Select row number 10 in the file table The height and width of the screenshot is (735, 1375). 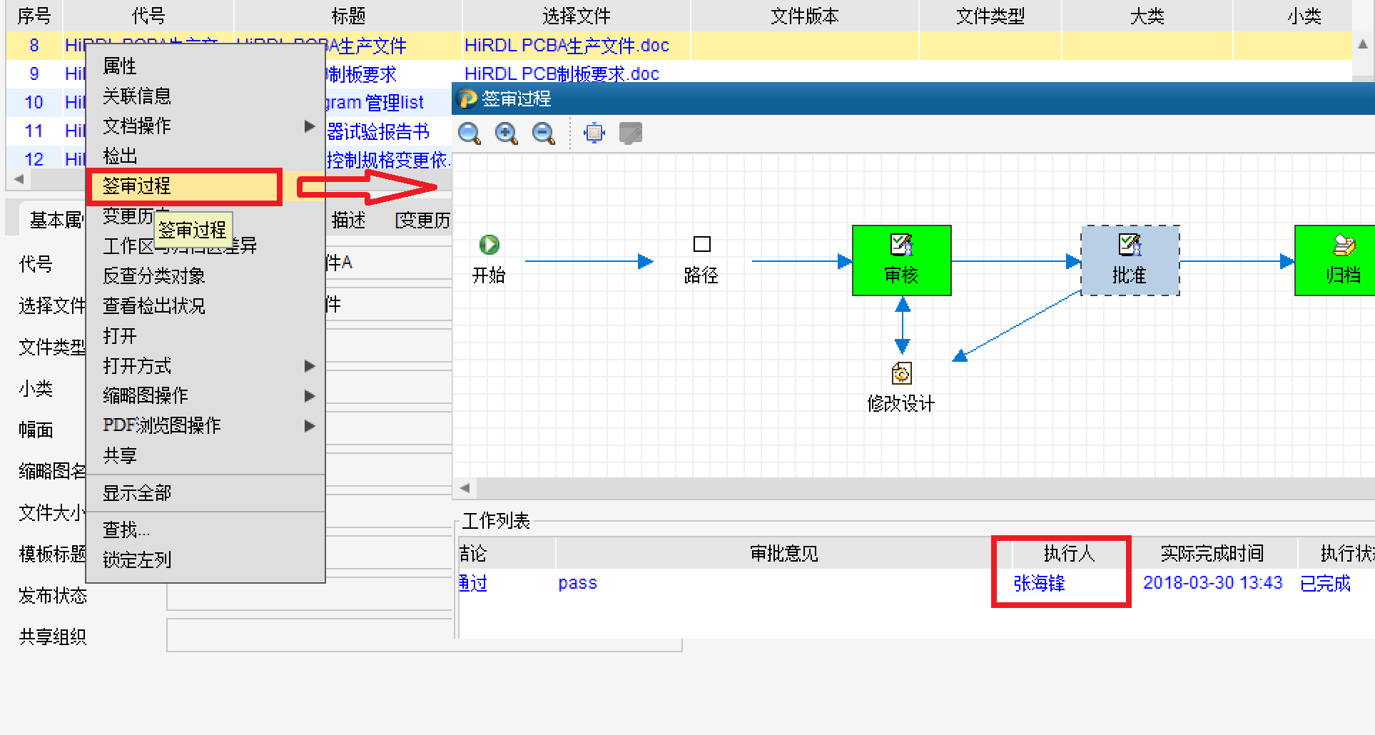point(34,103)
